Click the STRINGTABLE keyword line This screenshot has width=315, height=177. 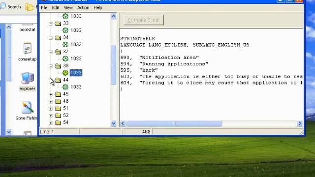click(138, 39)
